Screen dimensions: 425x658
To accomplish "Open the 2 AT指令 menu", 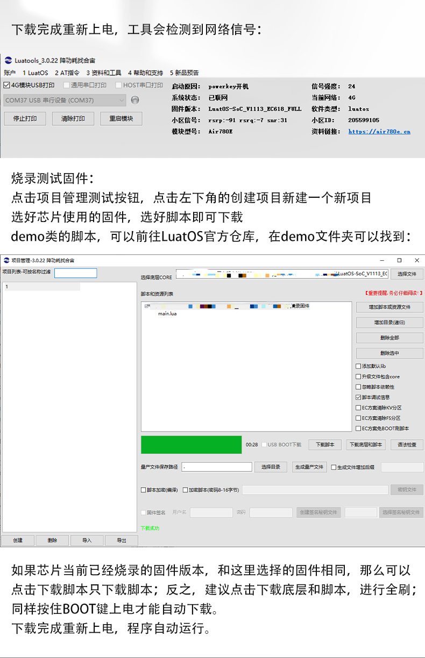I will pyautogui.click(x=67, y=73).
